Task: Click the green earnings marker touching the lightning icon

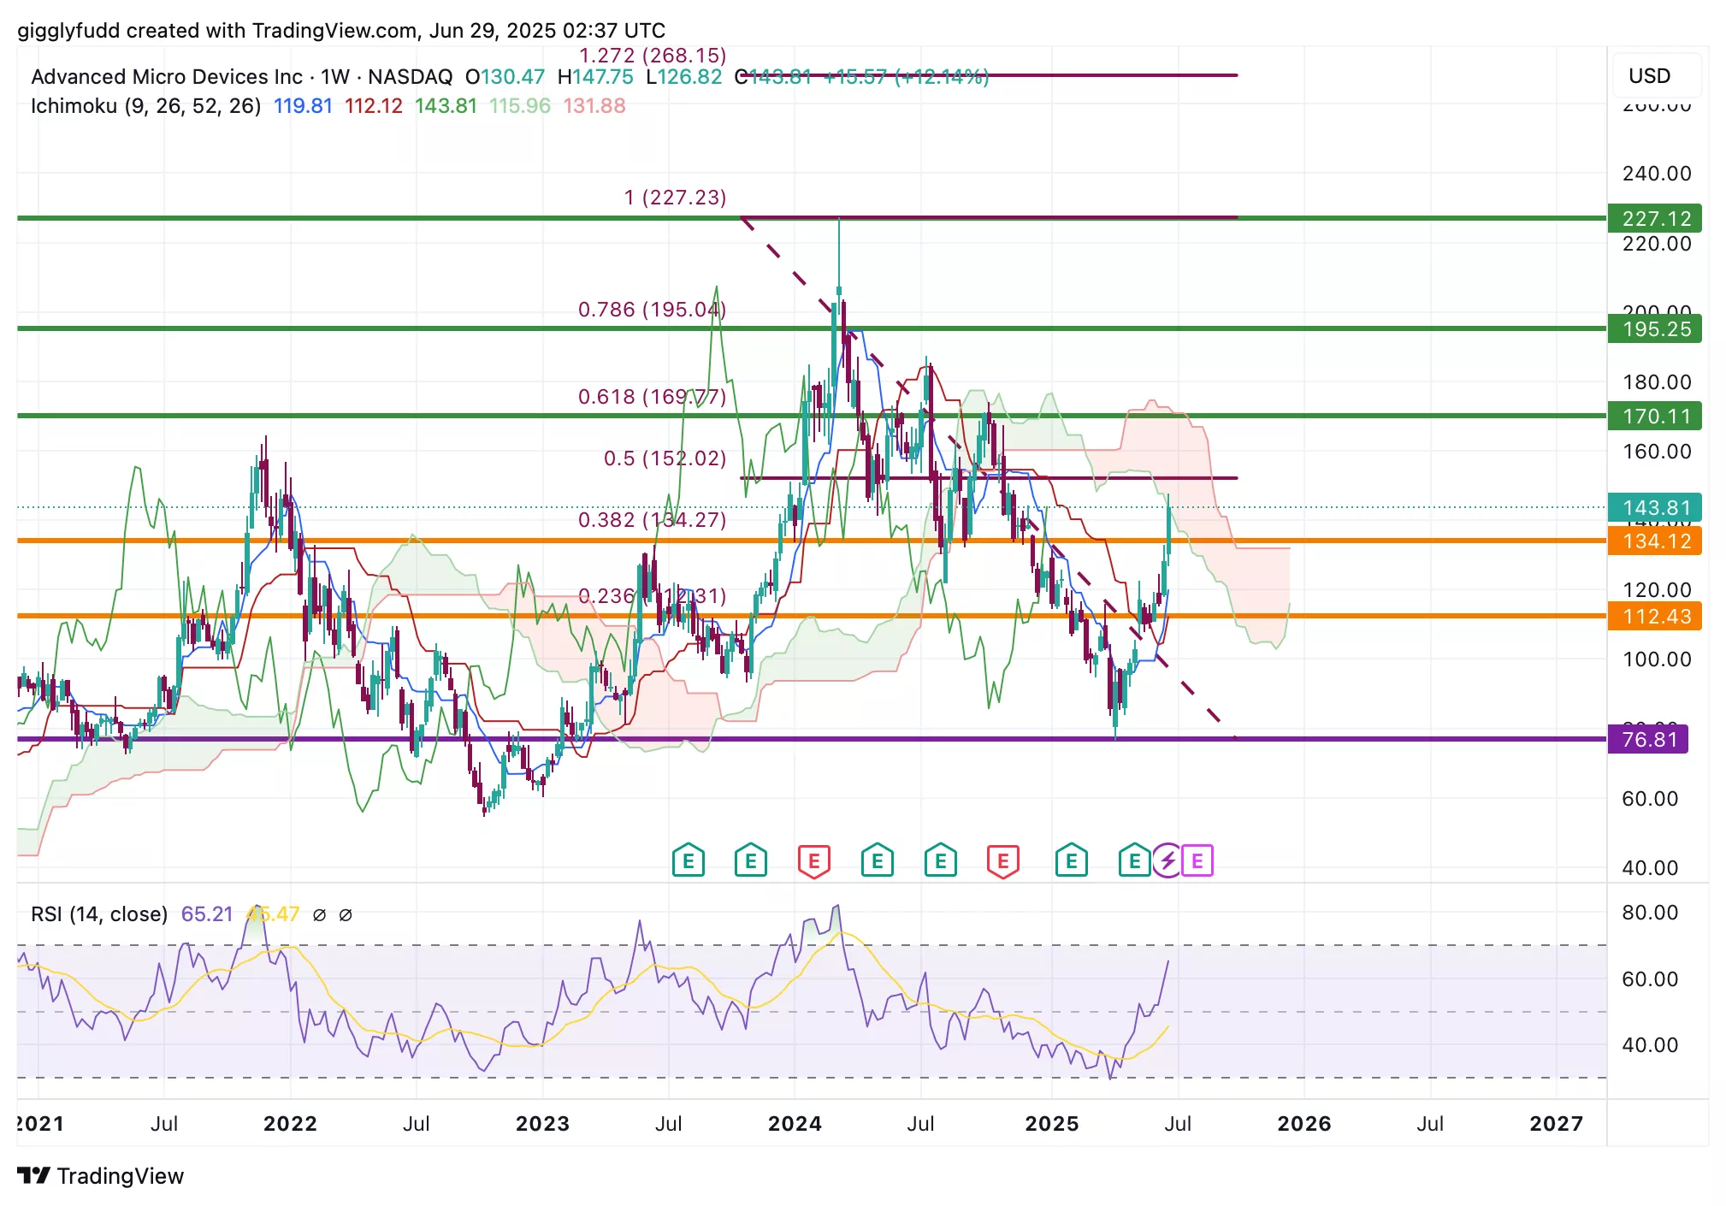Action: point(1133,860)
